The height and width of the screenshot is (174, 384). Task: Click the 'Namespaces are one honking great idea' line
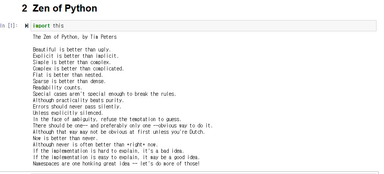click(x=116, y=164)
